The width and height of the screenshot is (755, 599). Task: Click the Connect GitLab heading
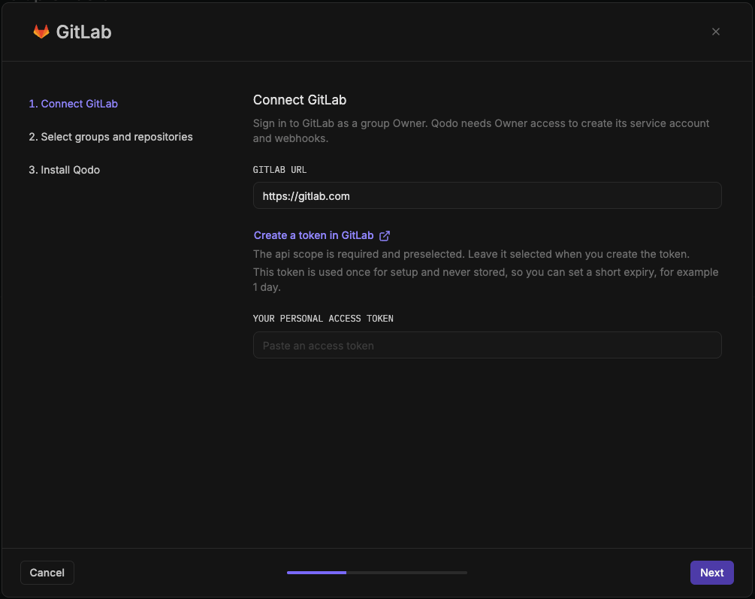click(x=300, y=100)
